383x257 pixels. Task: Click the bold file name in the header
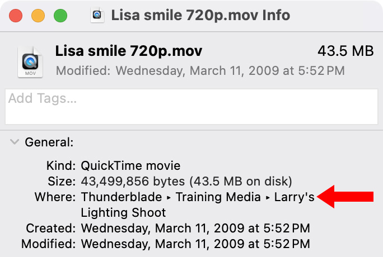(x=129, y=51)
